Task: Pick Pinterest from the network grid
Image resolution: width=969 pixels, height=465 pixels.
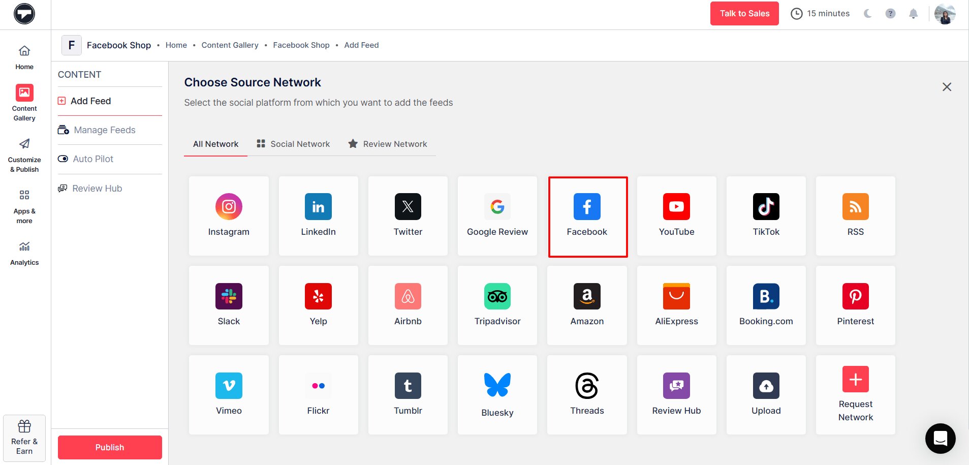Action: click(x=855, y=305)
